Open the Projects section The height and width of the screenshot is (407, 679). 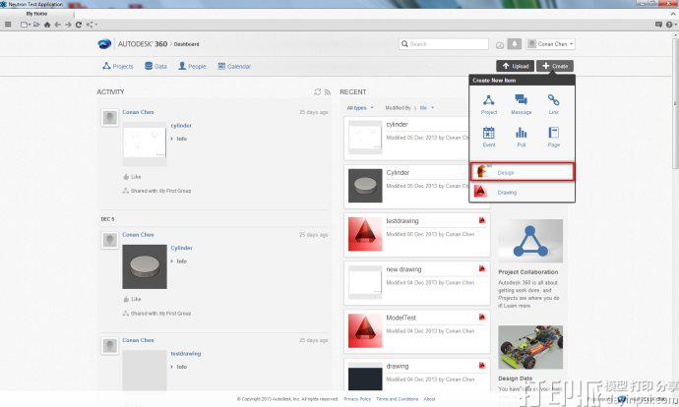point(118,66)
